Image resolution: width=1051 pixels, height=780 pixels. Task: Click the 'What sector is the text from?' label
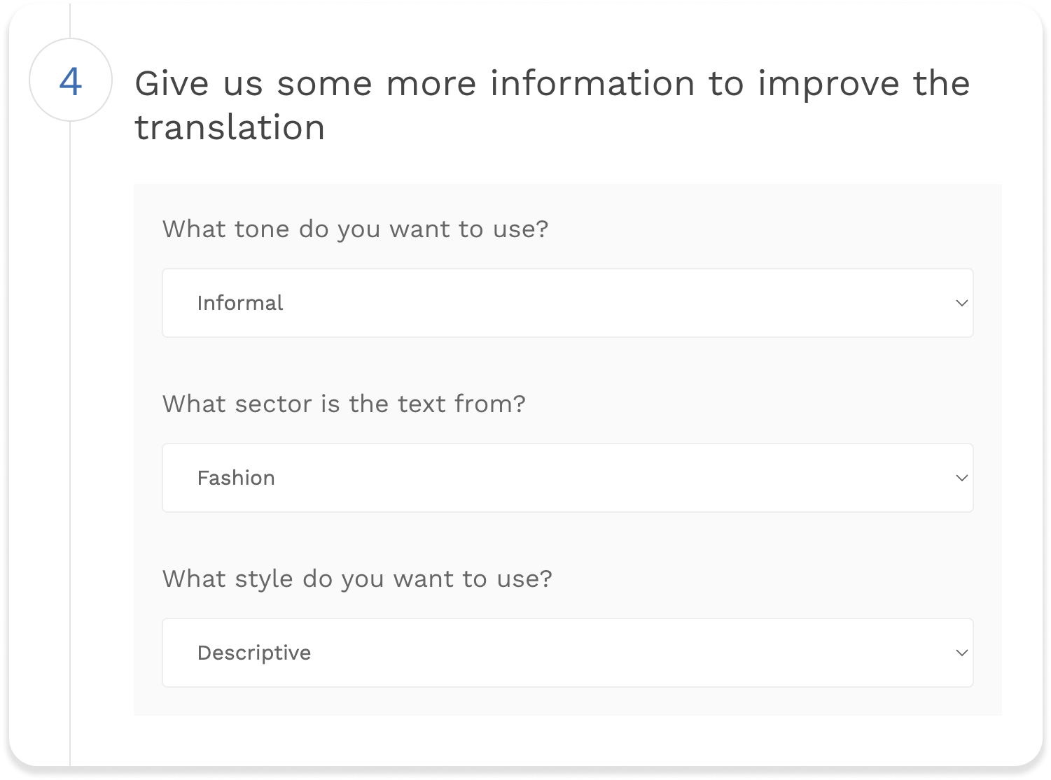point(344,404)
